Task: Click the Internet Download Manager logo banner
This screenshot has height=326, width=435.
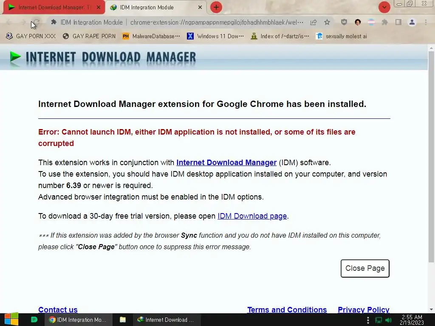Action: click(103, 58)
